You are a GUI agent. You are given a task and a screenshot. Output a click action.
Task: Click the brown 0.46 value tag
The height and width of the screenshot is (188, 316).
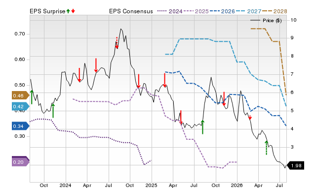pyautogui.click(x=21, y=95)
